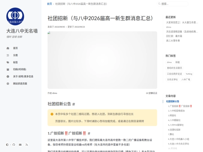203x152 pixels.
Task: Click the email envelope icon
Action: [20, 145]
